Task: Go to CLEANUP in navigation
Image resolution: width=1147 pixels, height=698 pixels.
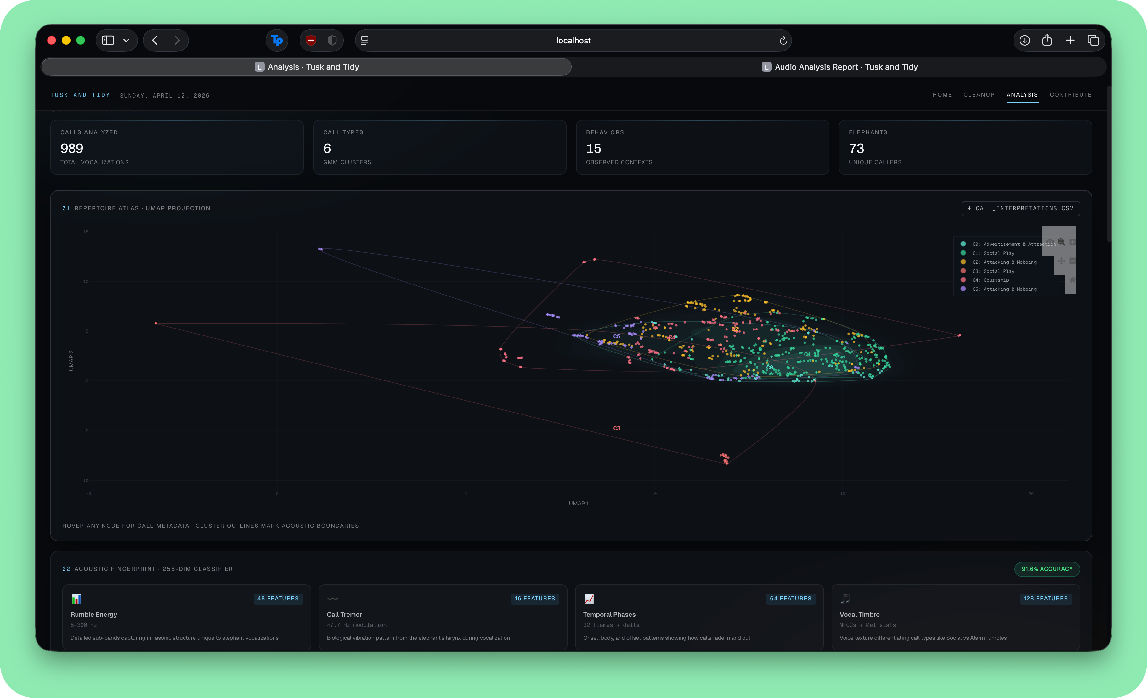Action: 979,94
